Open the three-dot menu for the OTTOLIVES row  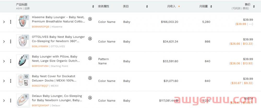[10, 42]
